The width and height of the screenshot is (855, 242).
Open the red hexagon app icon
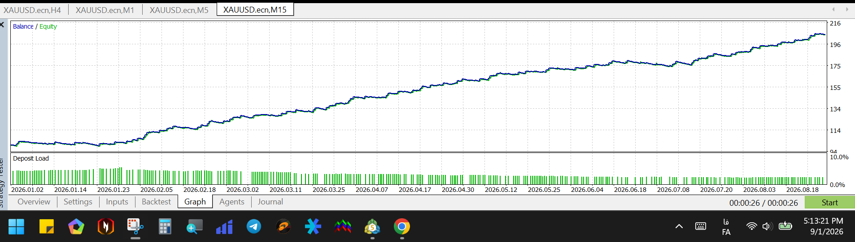coord(105,227)
